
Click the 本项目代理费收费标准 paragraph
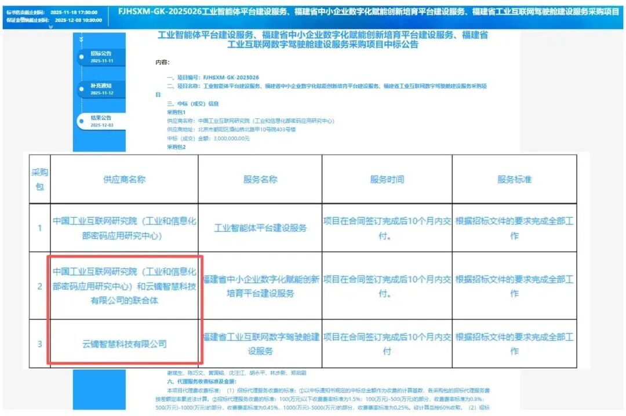pos(323,399)
